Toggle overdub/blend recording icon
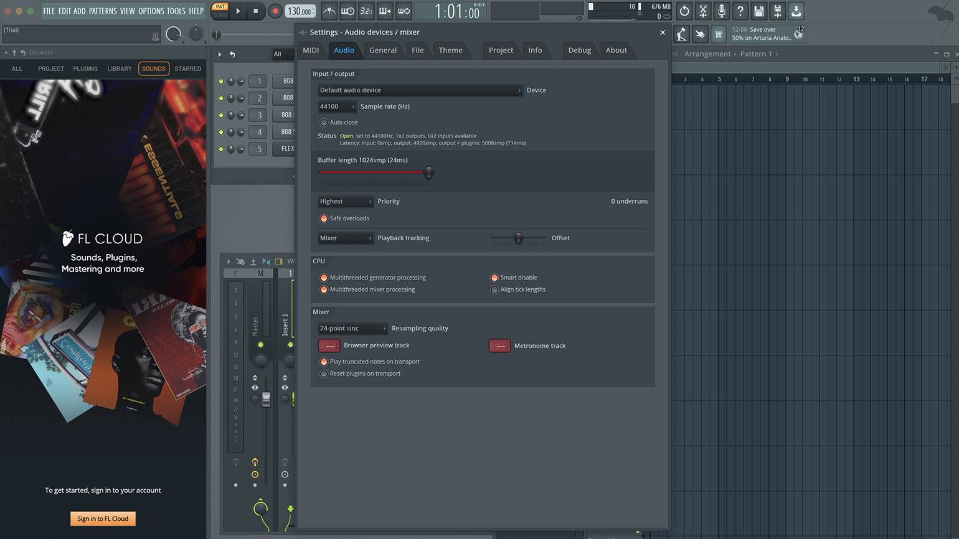Viewport: 959px width, 539px height. (385, 11)
